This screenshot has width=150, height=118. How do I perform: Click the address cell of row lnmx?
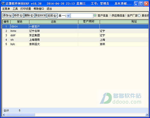pos(124,31)
